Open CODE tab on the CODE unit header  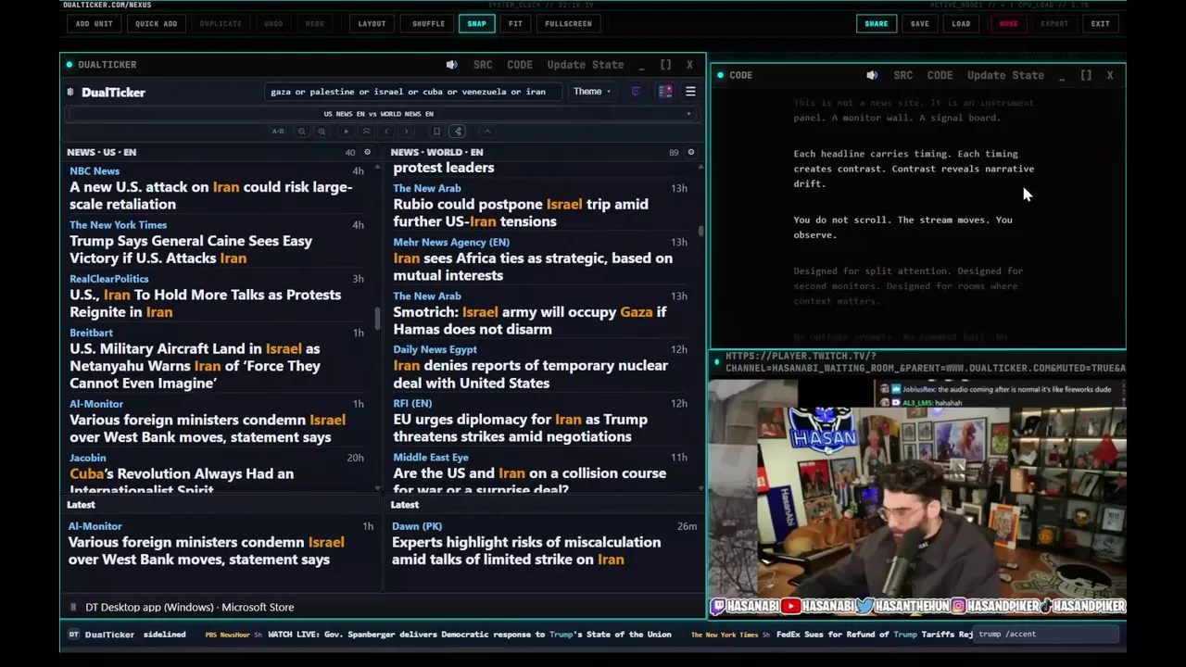tap(940, 75)
